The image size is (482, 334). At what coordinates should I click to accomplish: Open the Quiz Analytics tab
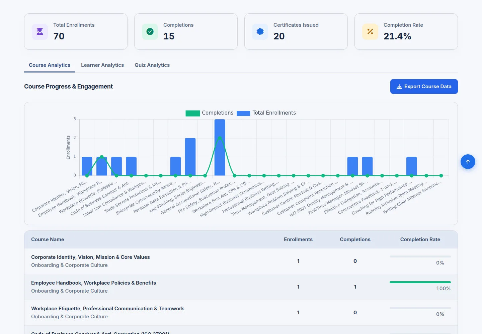click(x=152, y=65)
